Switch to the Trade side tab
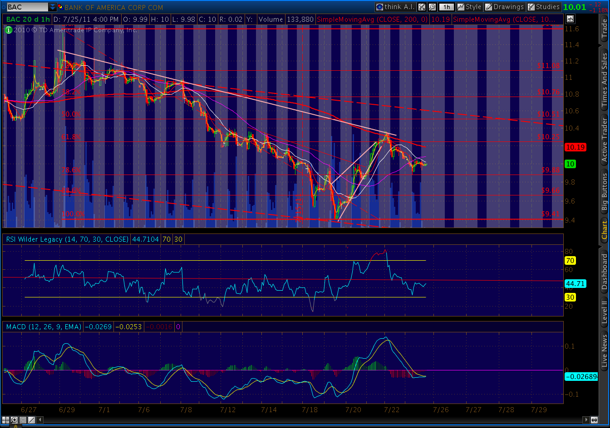This screenshot has height=428, width=610. click(x=604, y=29)
